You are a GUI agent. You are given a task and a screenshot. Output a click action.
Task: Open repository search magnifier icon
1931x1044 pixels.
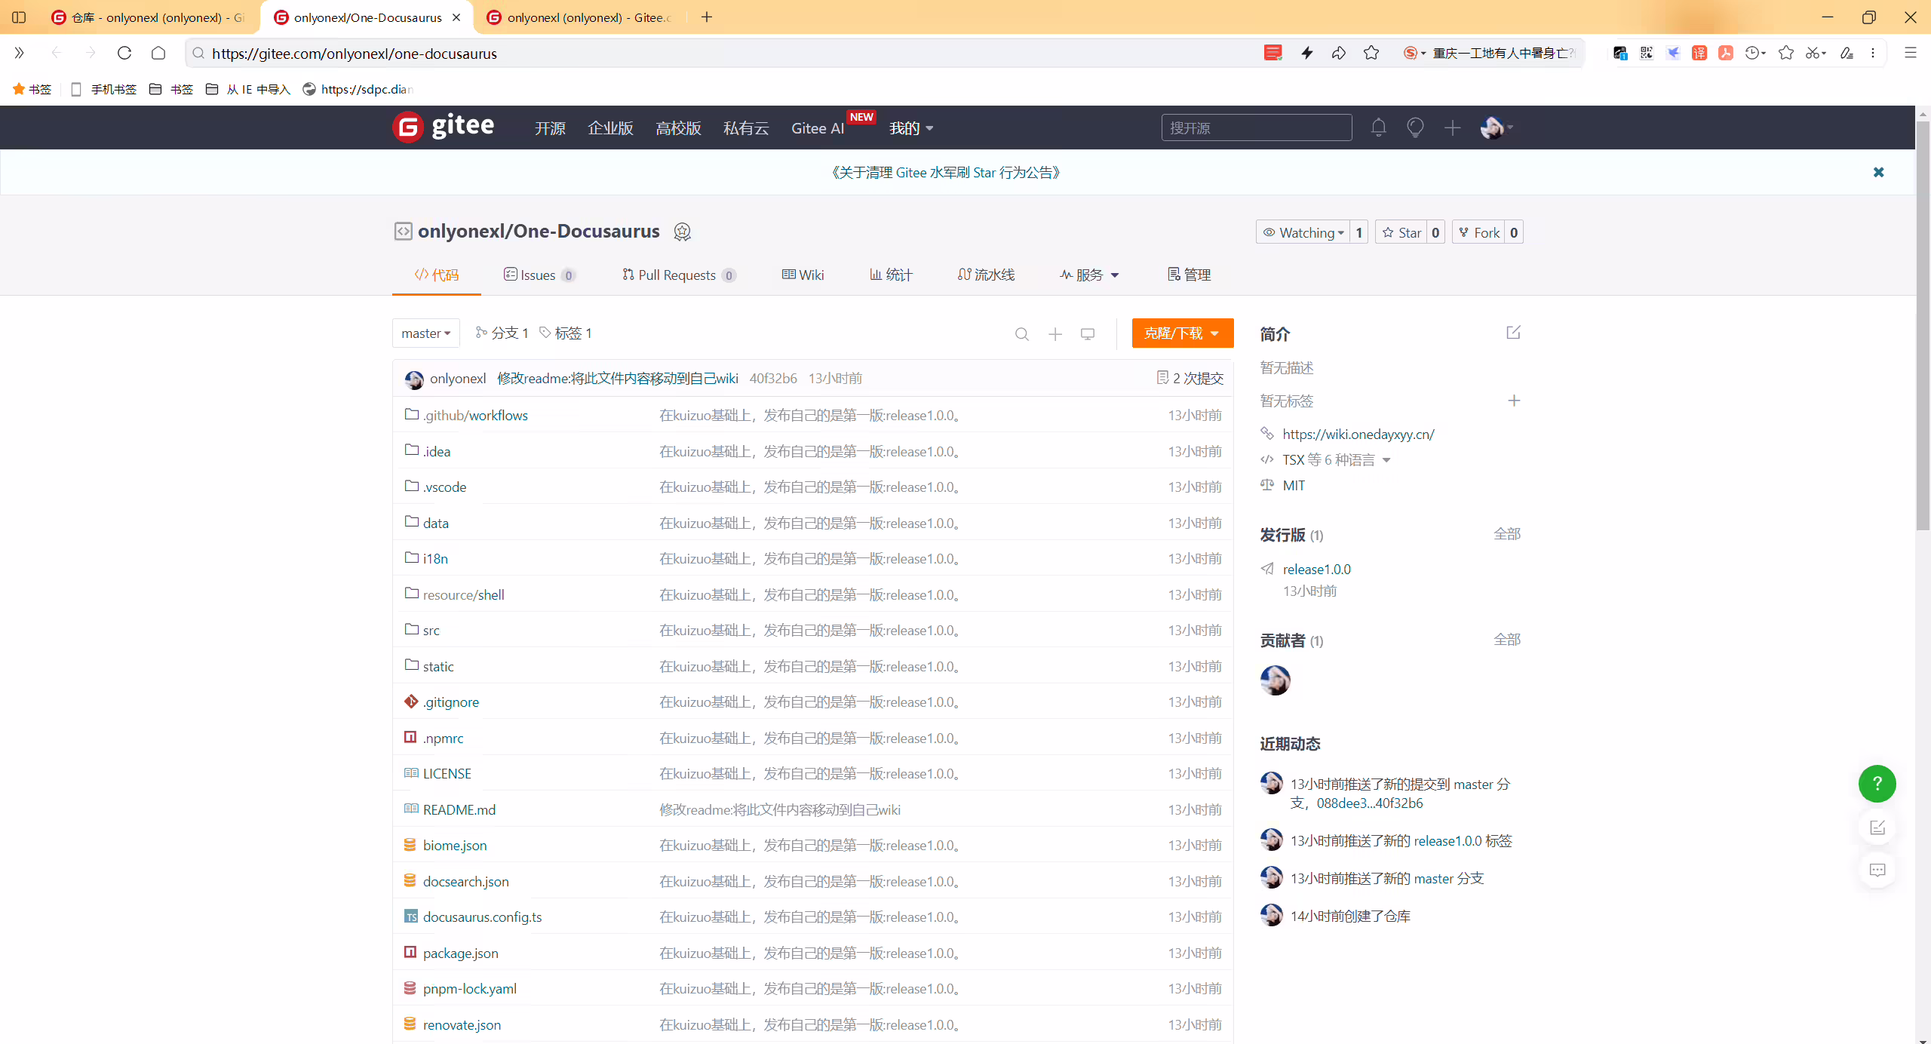[x=1022, y=333]
